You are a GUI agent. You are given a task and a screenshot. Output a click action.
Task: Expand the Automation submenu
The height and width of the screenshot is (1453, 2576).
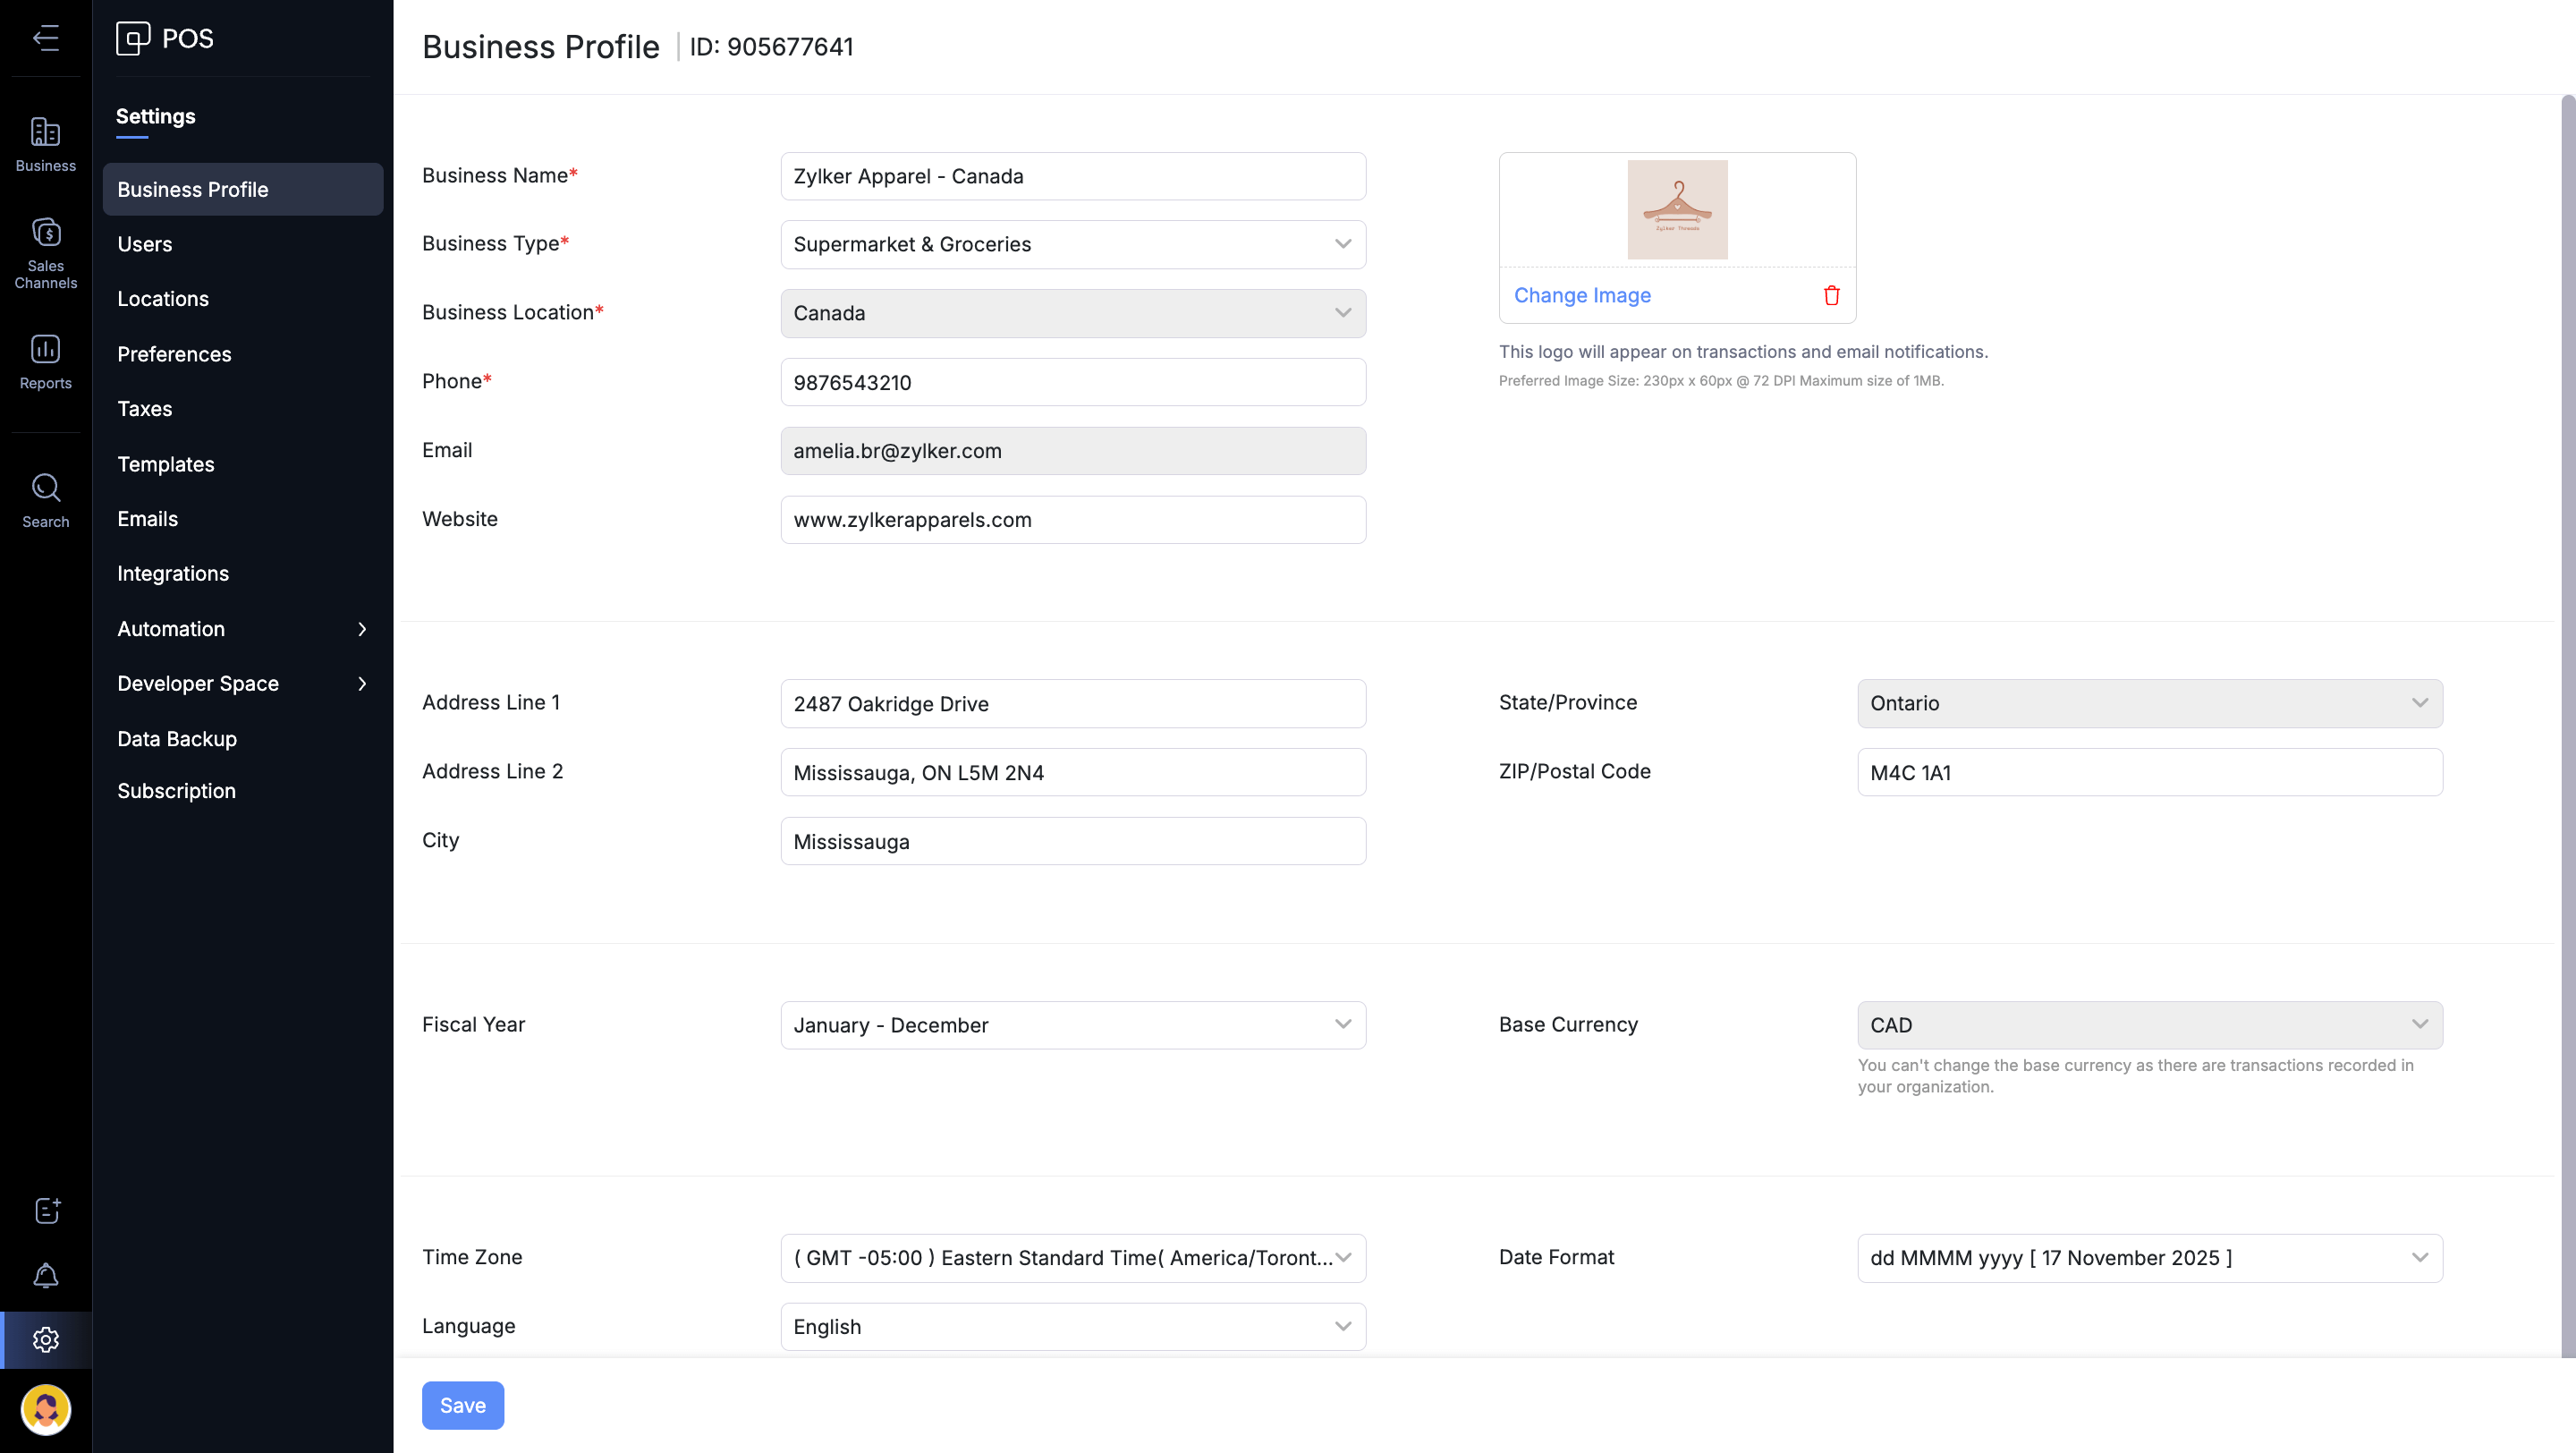click(242, 629)
